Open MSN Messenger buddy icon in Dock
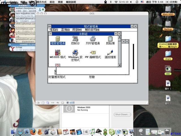Screen dimensions: 181x136 [40, 132]
